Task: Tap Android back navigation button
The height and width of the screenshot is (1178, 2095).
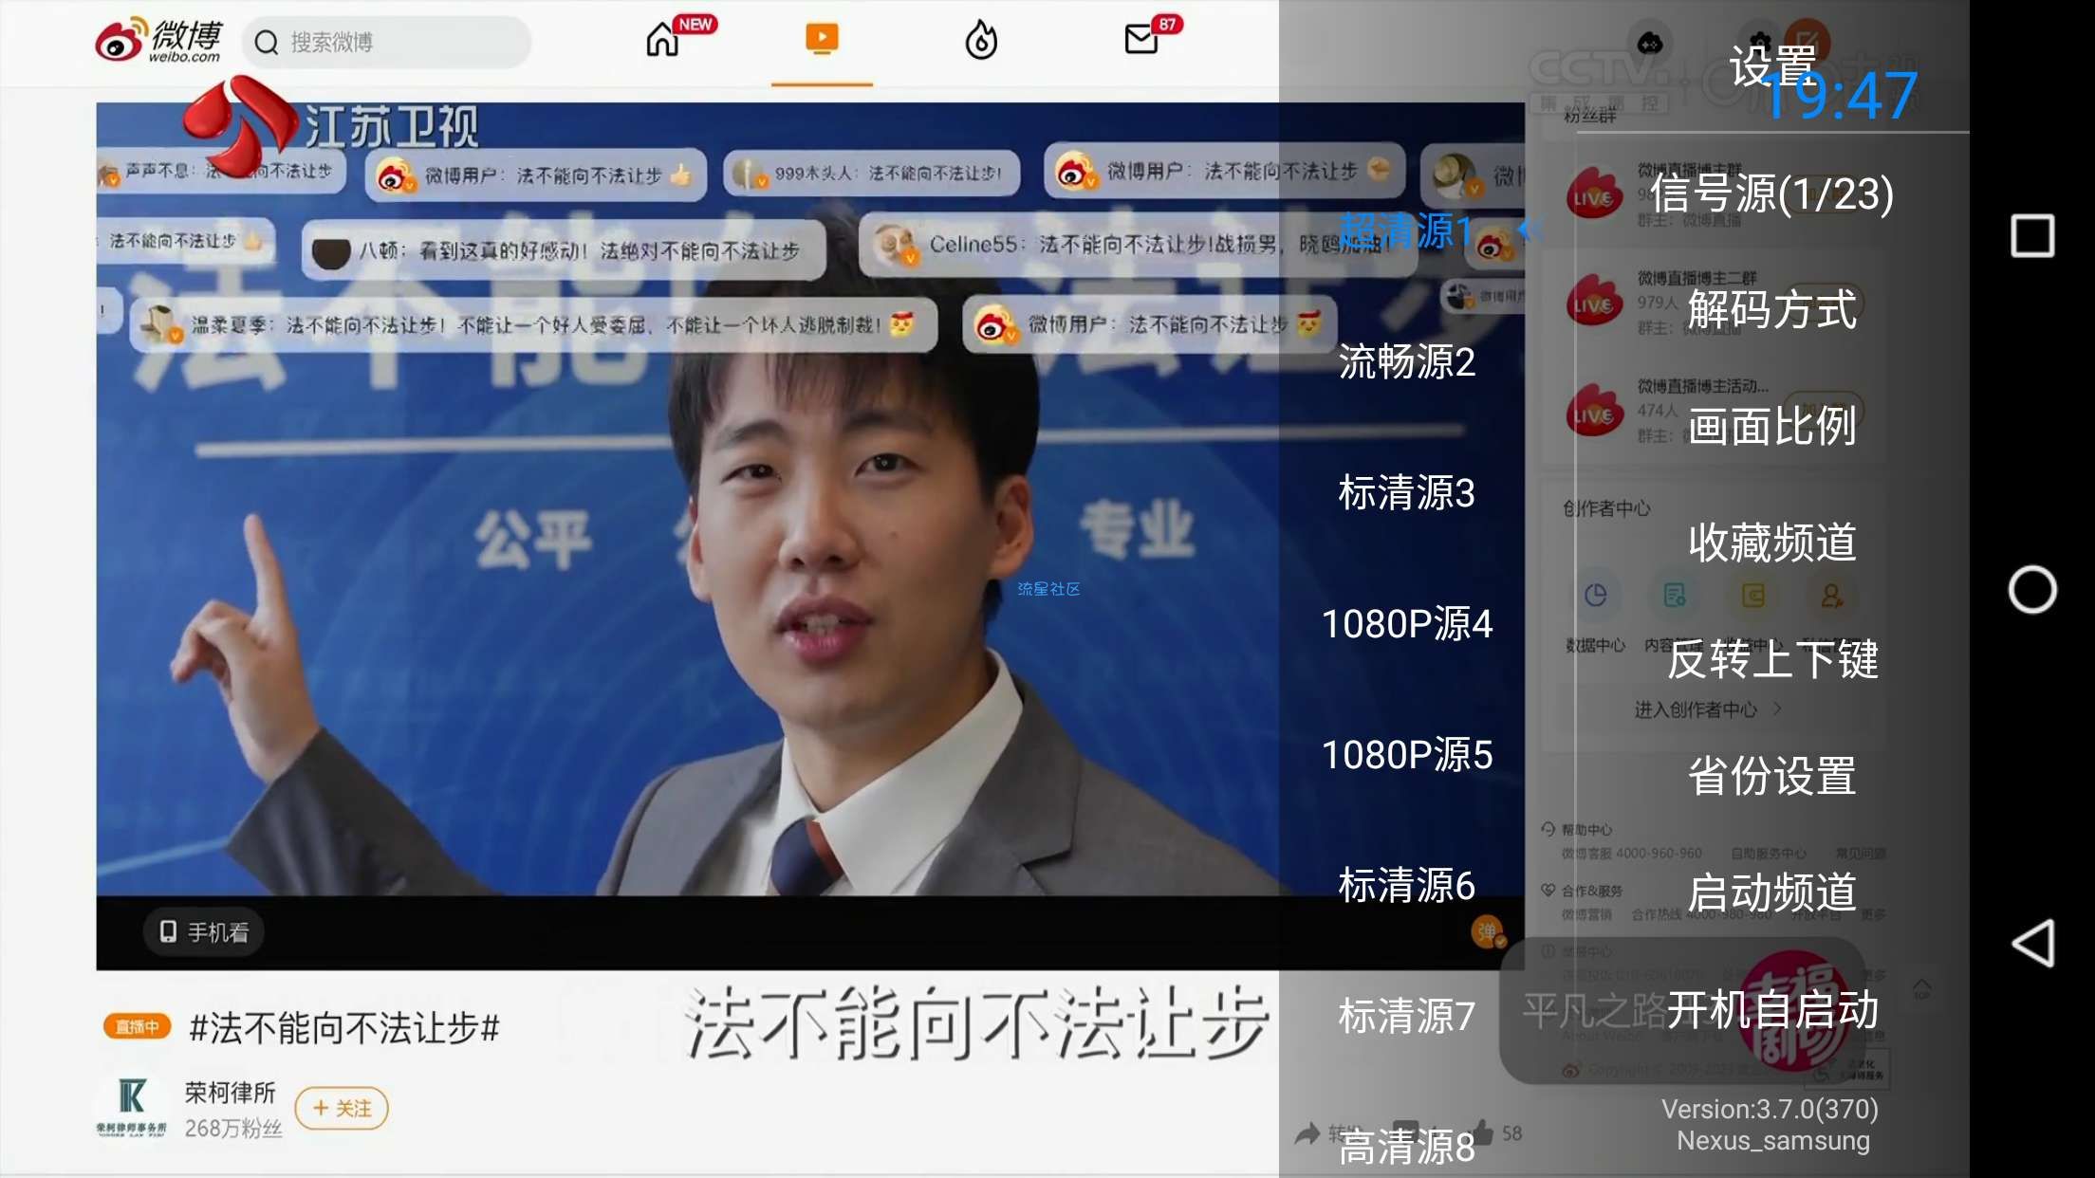Action: pos(2032,943)
